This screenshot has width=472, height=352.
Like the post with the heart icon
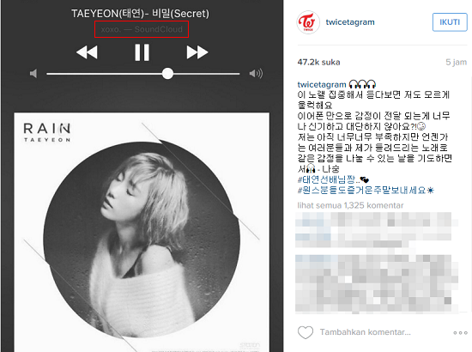(x=306, y=332)
